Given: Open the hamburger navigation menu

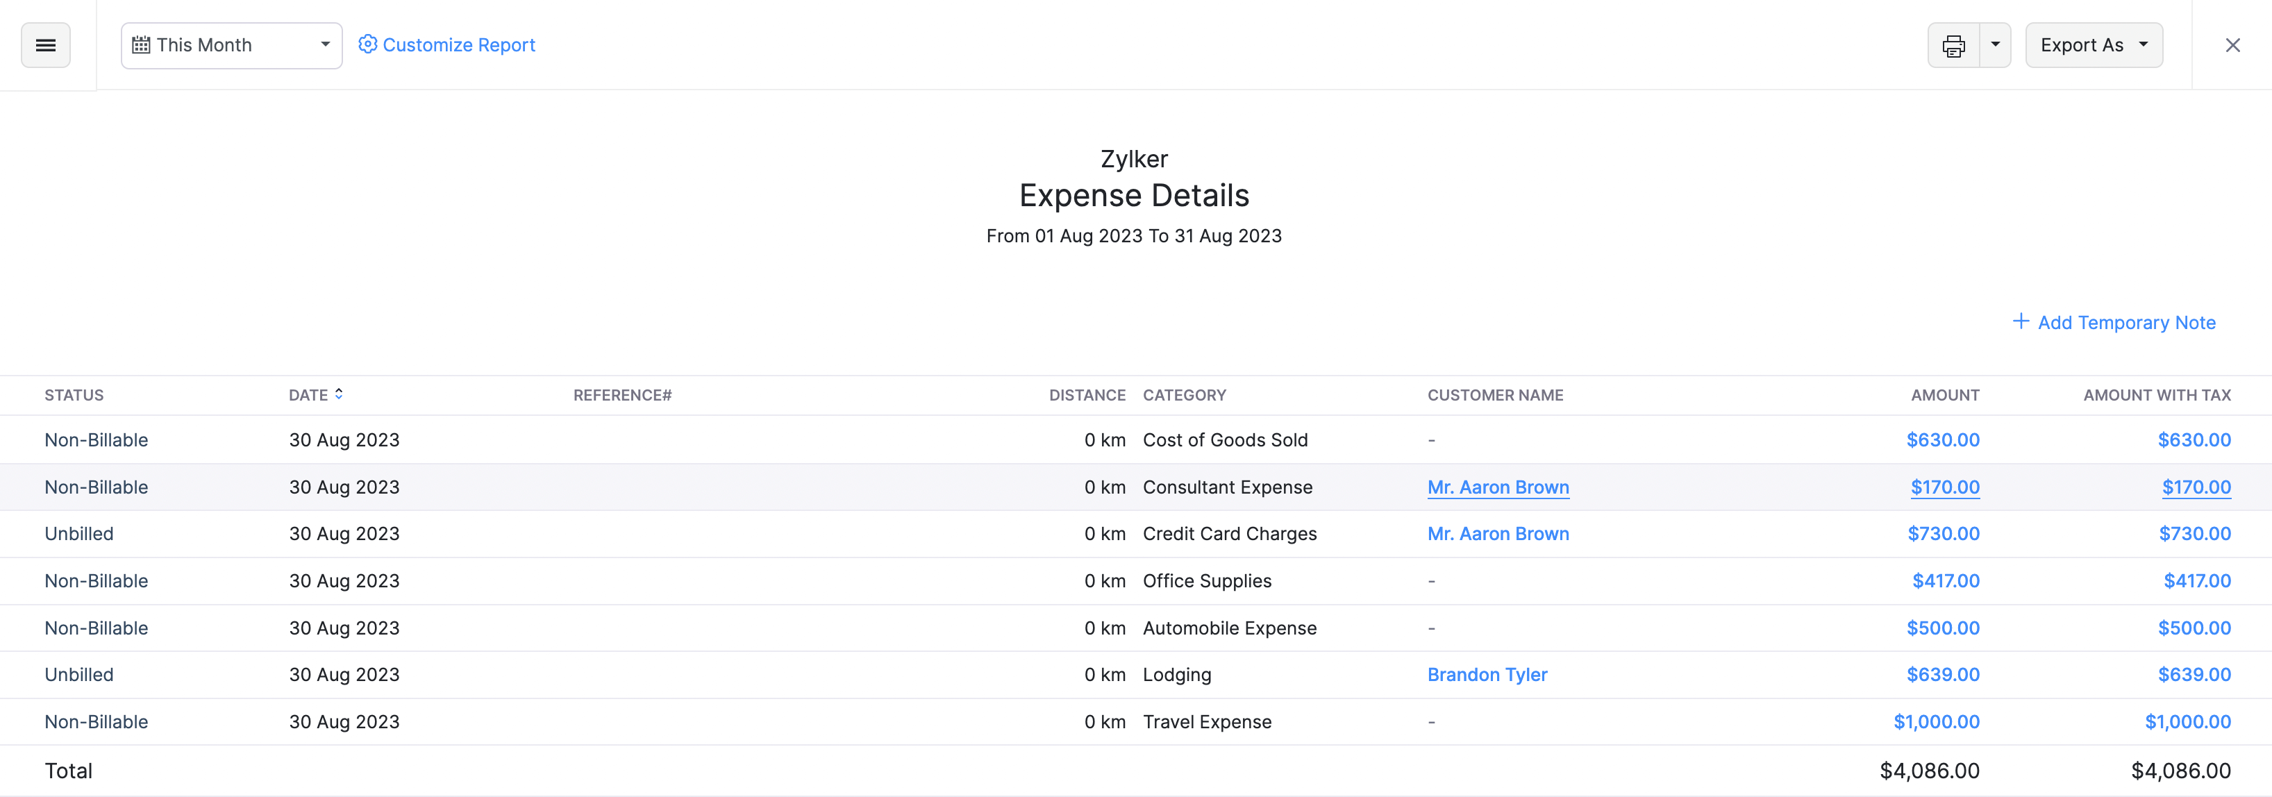Looking at the screenshot, I should tap(45, 44).
